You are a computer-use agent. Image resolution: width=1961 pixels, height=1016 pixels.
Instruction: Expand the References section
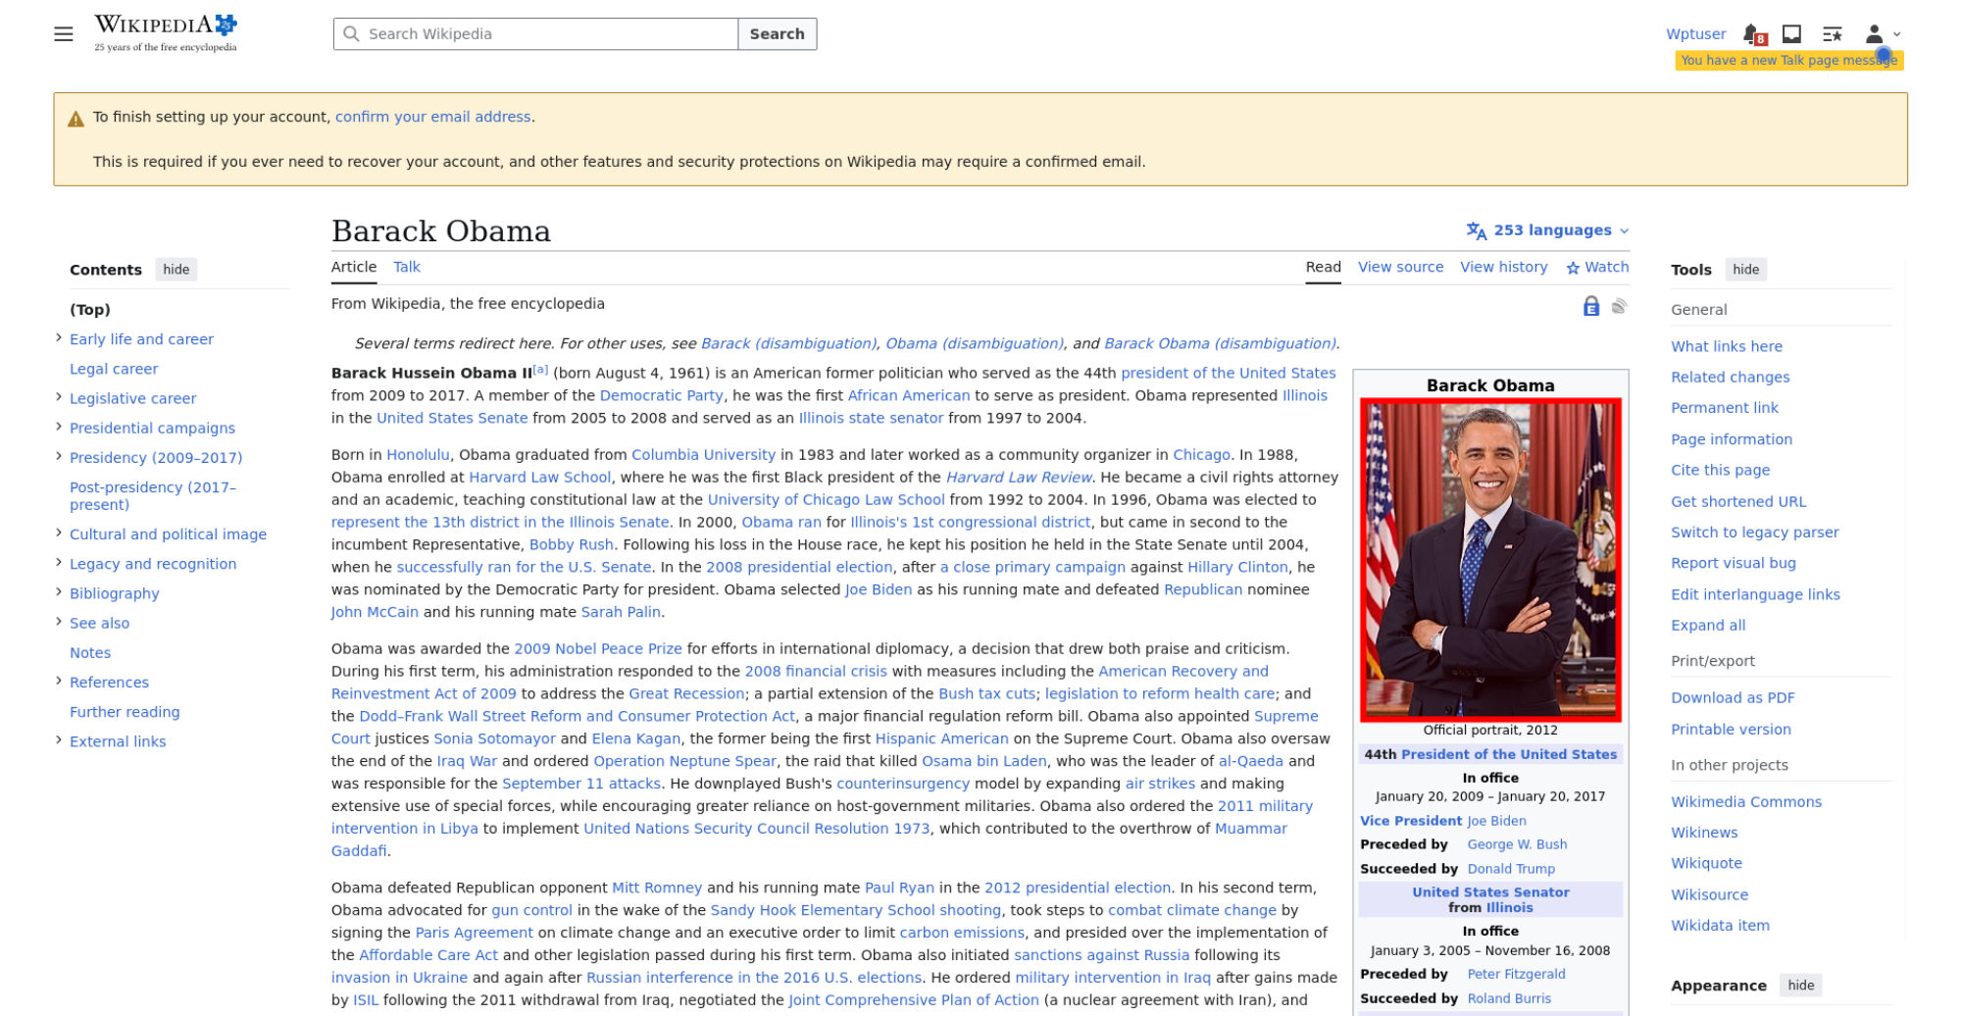pos(59,681)
